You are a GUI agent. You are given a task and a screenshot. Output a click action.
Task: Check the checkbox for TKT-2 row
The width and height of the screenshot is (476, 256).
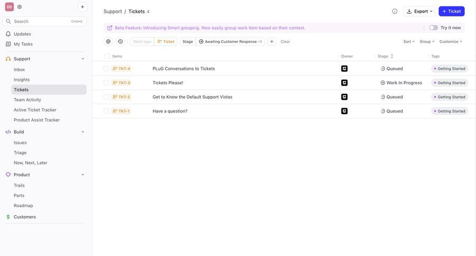(106, 97)
